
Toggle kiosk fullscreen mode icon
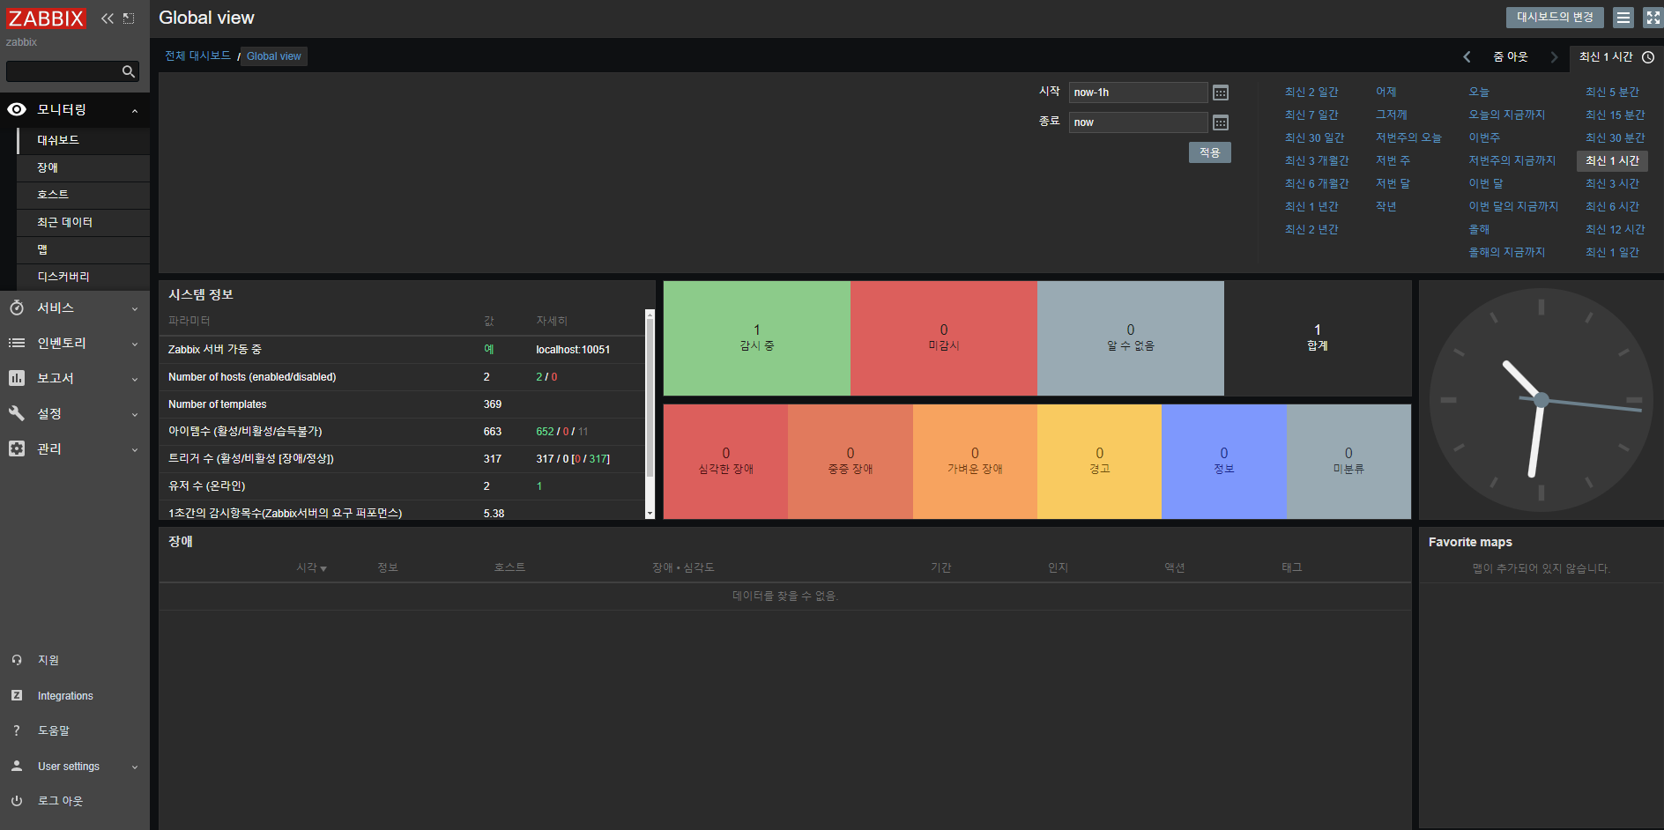pos(1653,18)
